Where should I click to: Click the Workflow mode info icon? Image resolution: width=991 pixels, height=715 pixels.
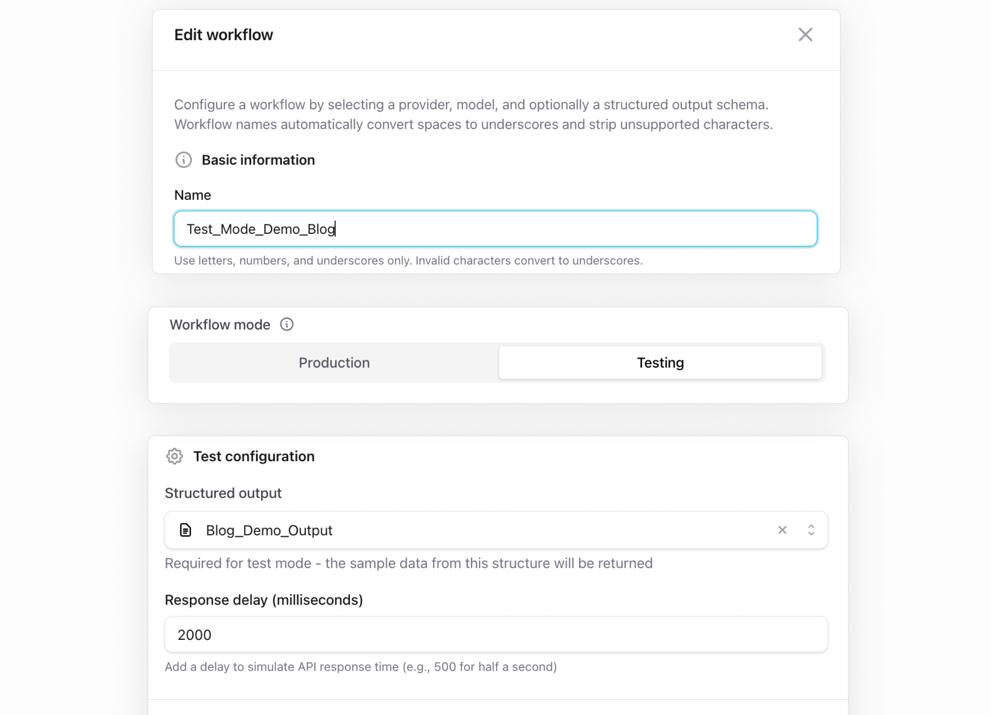point(287,324)
